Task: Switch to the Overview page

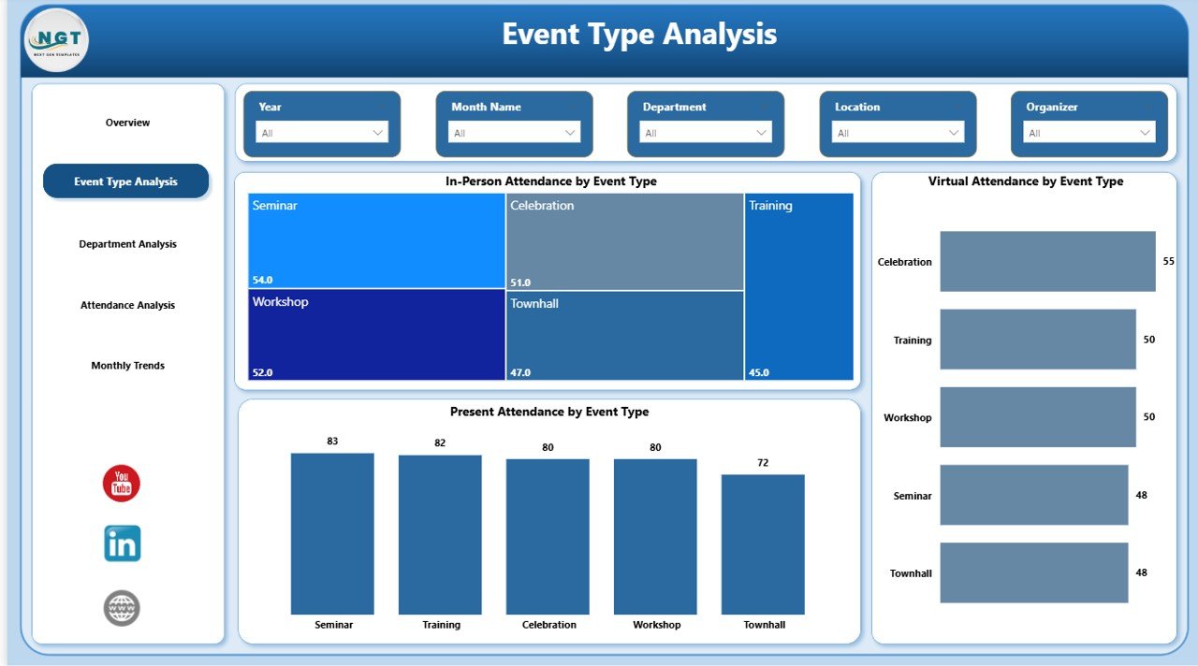Action: [x=127, y=122]
